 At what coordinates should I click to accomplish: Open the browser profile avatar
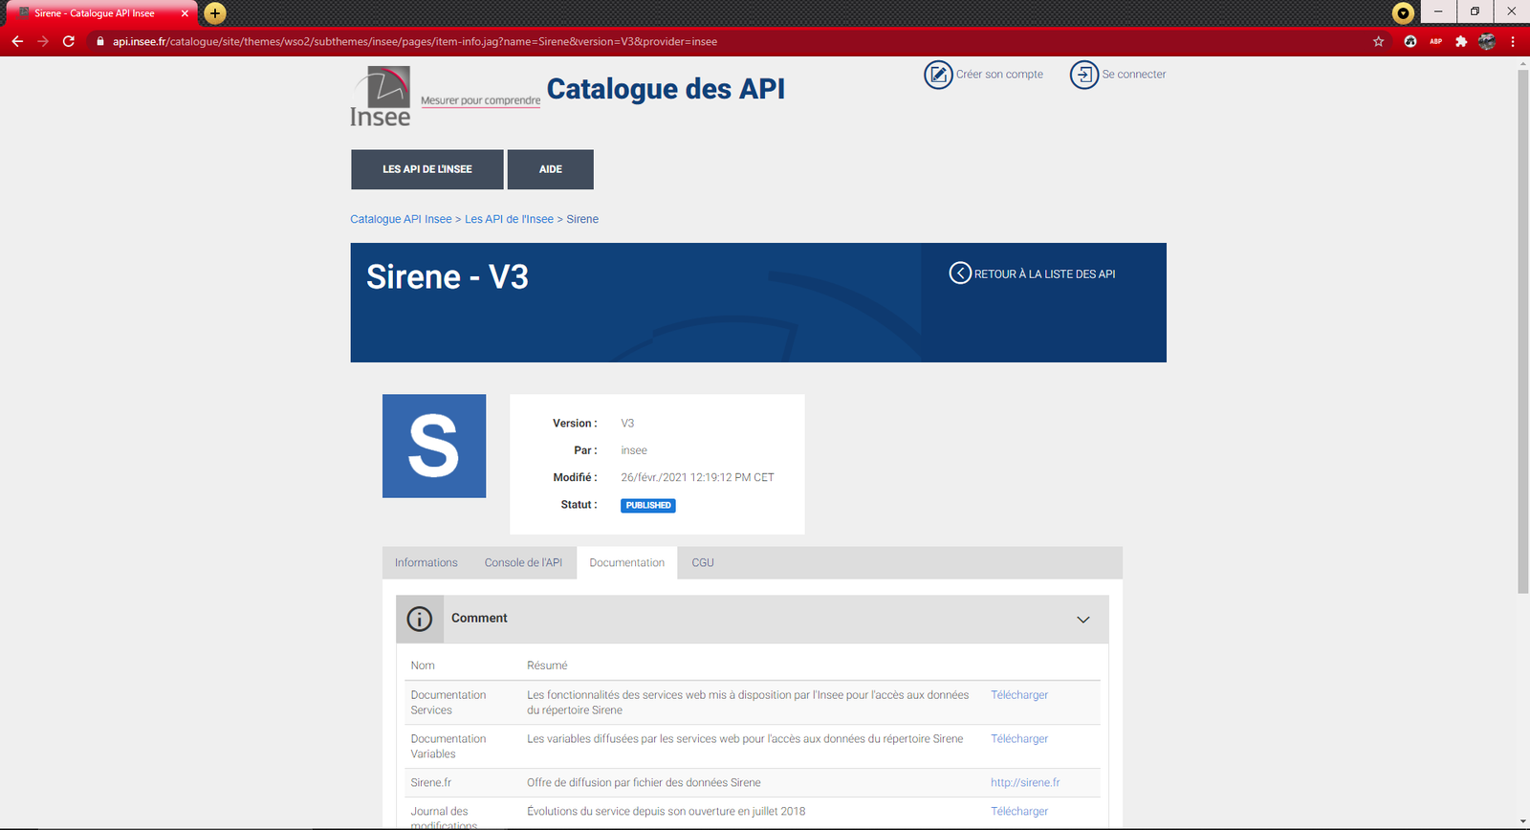coord(1487,41)
